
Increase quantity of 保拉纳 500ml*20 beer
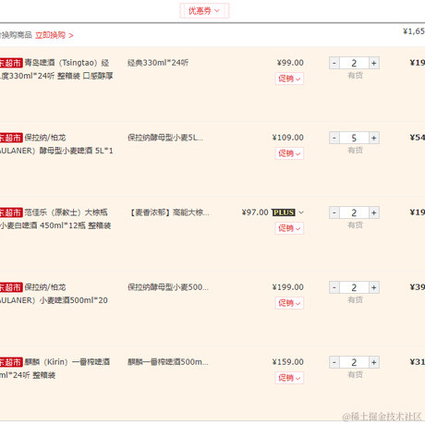coord(374,287)
